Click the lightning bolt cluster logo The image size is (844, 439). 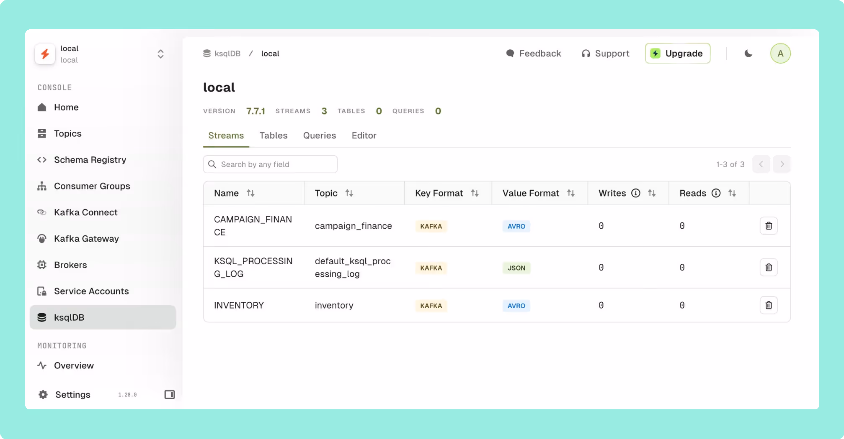45,54
